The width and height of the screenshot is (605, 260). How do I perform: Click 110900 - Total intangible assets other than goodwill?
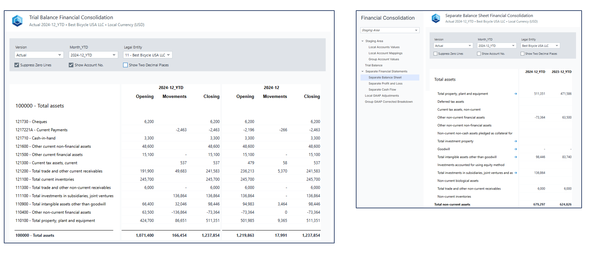[61, 204]
